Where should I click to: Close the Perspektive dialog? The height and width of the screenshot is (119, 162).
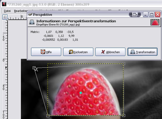[x=158, y=15]
